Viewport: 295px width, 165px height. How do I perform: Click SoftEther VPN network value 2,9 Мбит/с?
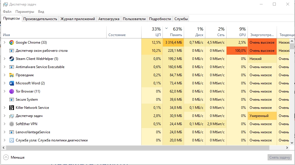(x=216, y=124)
